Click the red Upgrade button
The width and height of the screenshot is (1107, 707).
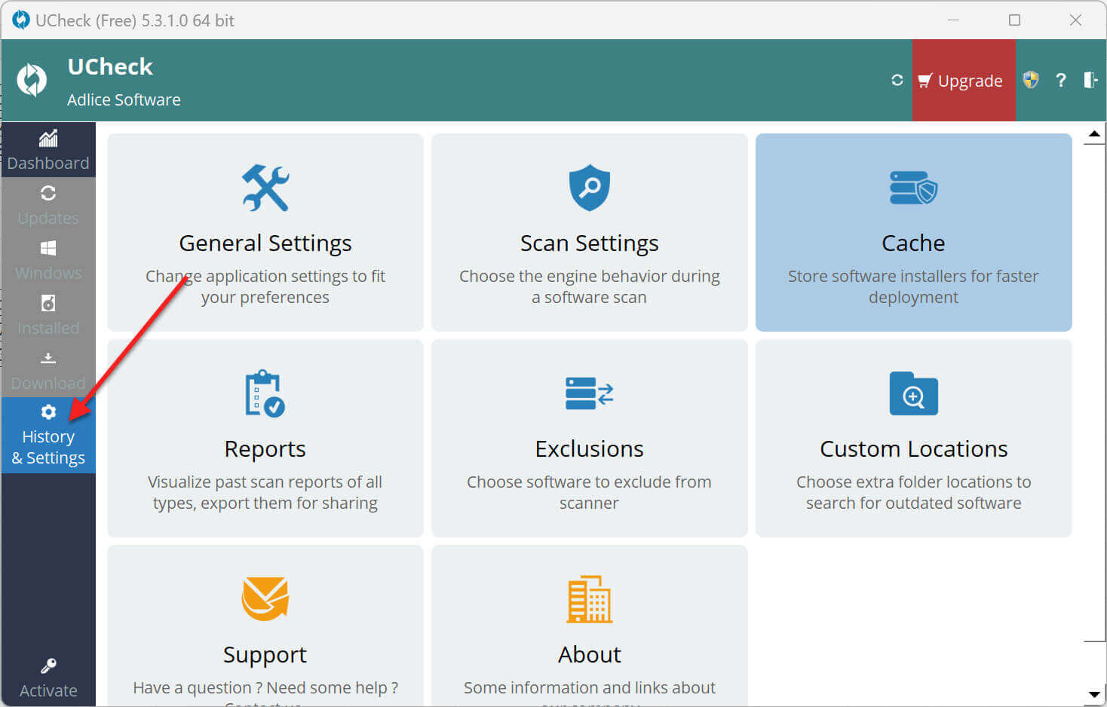tap(964, 81)
